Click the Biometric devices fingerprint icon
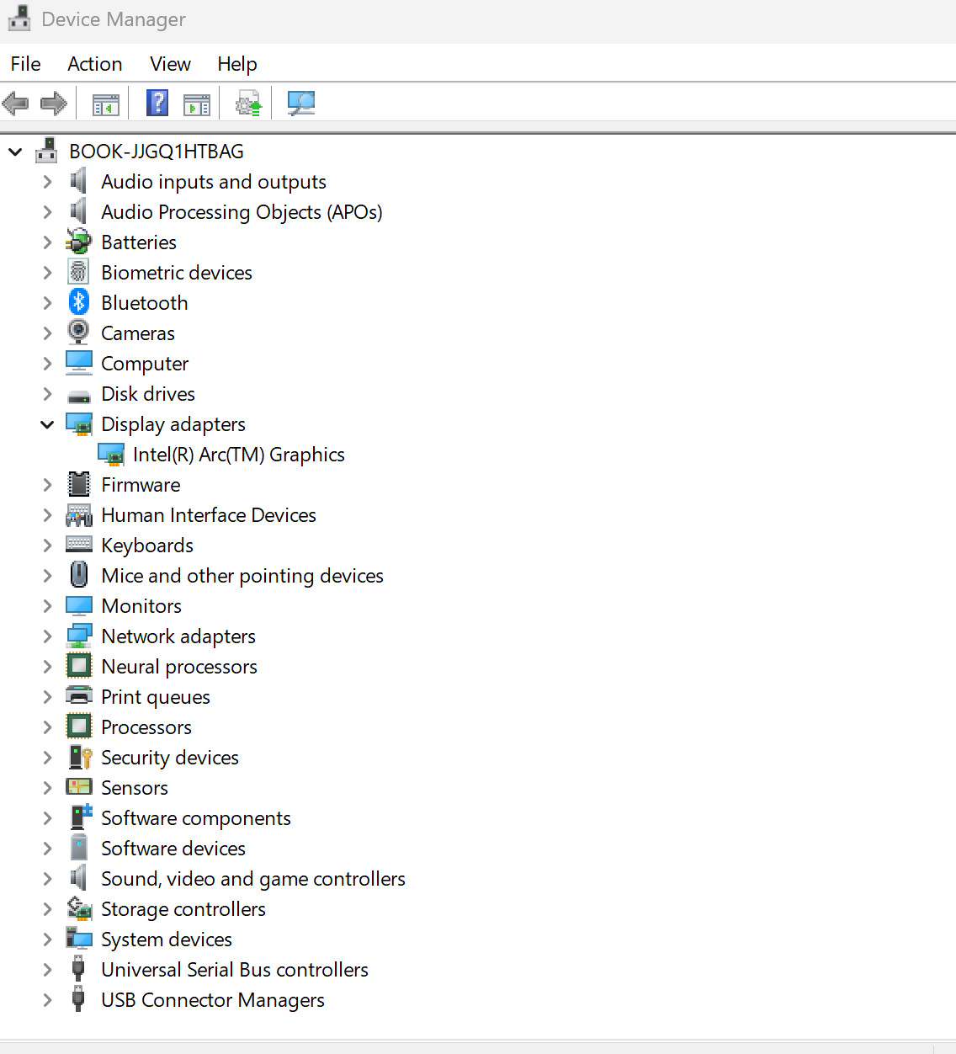This screenshot has width=956, height=1054. coord(78,271)
